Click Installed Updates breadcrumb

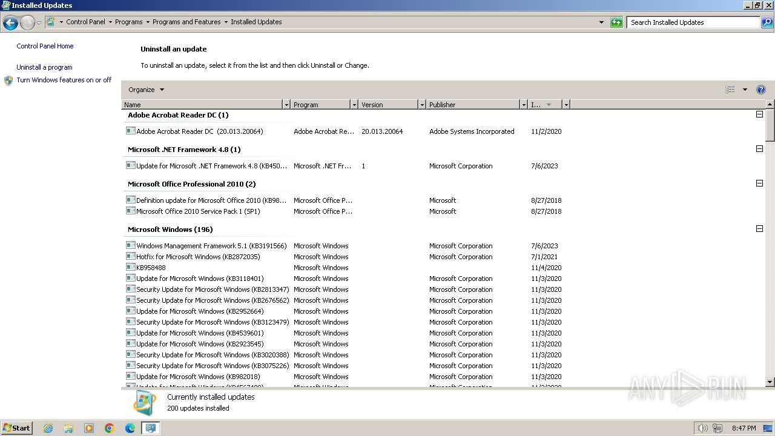pyautogui.click(x=256, y=22)
